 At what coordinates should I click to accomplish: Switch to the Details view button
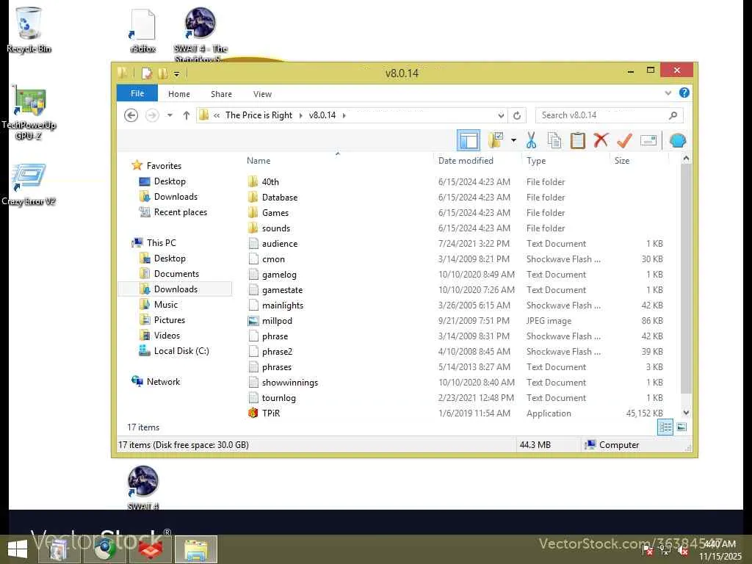click(x=665, y=427)
